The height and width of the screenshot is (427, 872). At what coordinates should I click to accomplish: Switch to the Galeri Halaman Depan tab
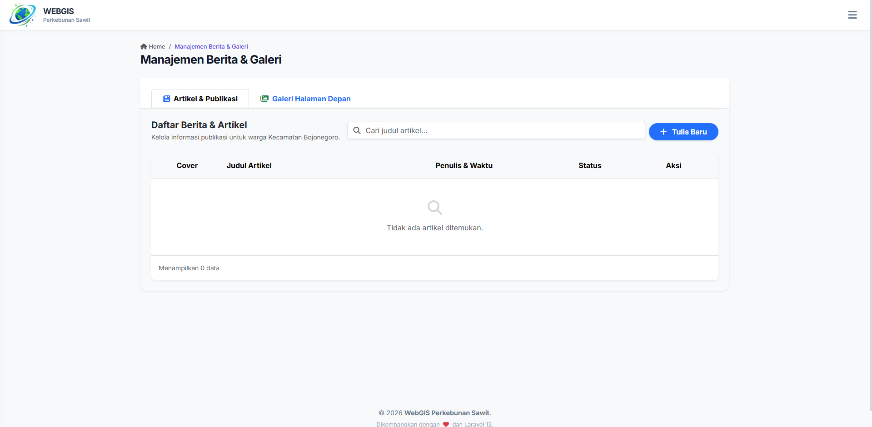pyautogui.click(x=311, y=99)
